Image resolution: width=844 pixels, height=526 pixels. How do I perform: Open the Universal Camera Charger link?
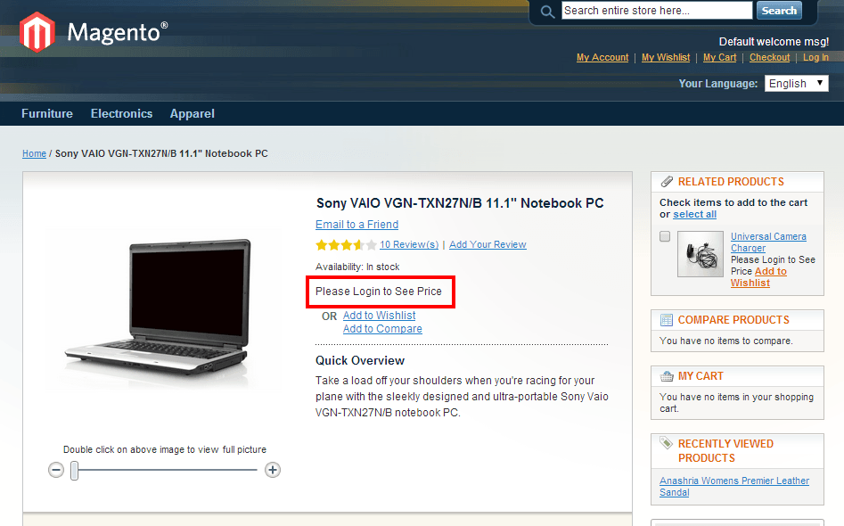click(x=768, y=242)
